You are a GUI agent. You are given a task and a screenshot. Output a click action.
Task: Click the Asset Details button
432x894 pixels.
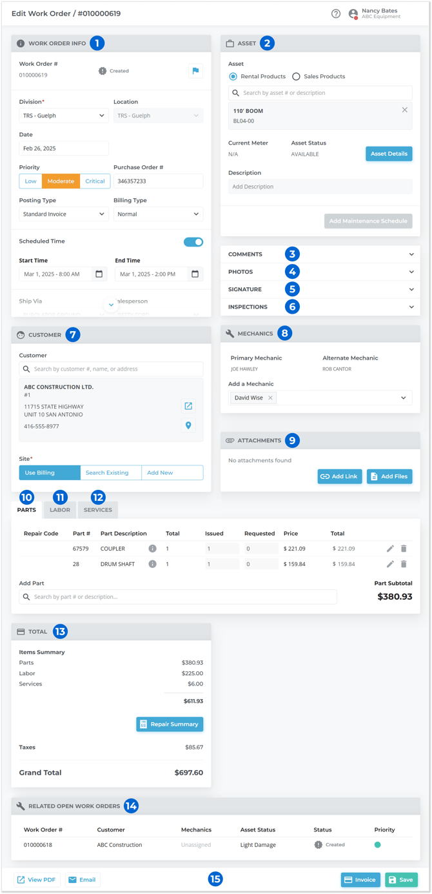click(389, 154)
